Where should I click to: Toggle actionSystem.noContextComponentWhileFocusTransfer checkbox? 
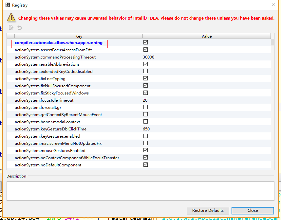145,157
